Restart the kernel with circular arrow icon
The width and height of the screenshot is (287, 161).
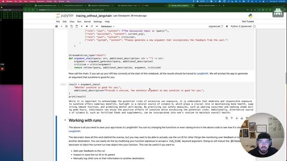tap(91, 26)
